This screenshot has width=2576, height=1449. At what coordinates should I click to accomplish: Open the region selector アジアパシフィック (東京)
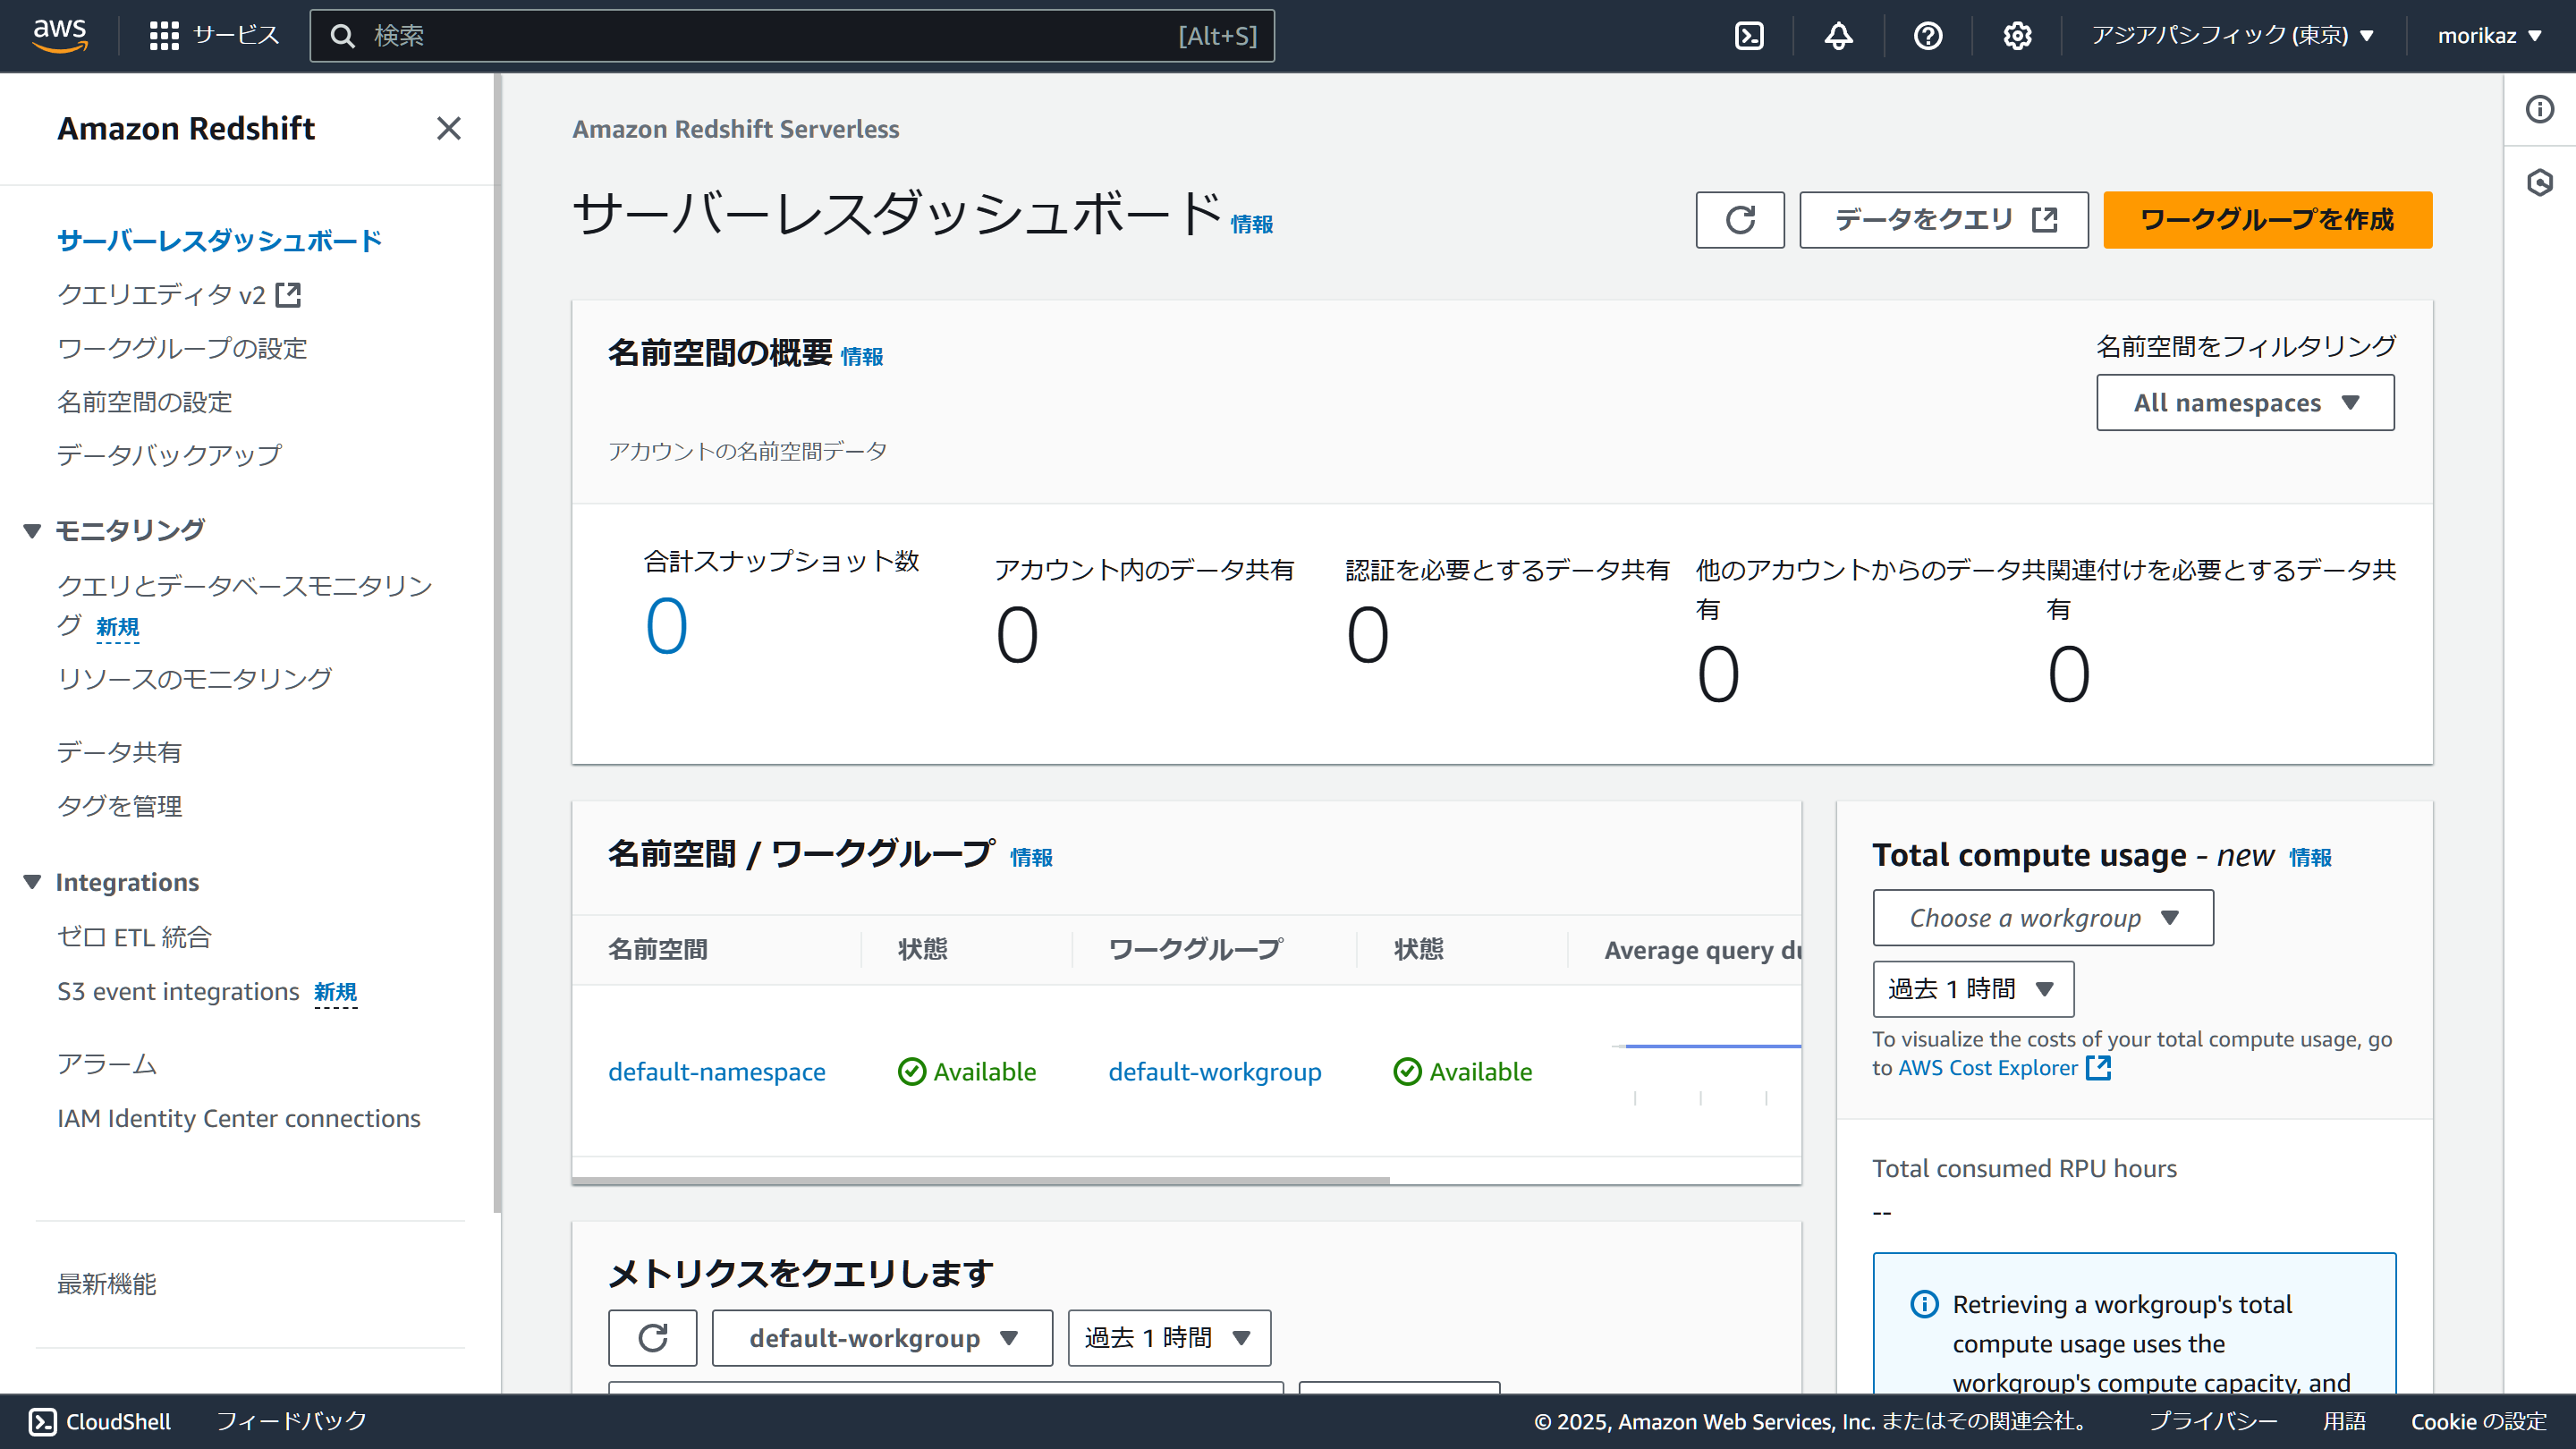tap(2231, 36)
